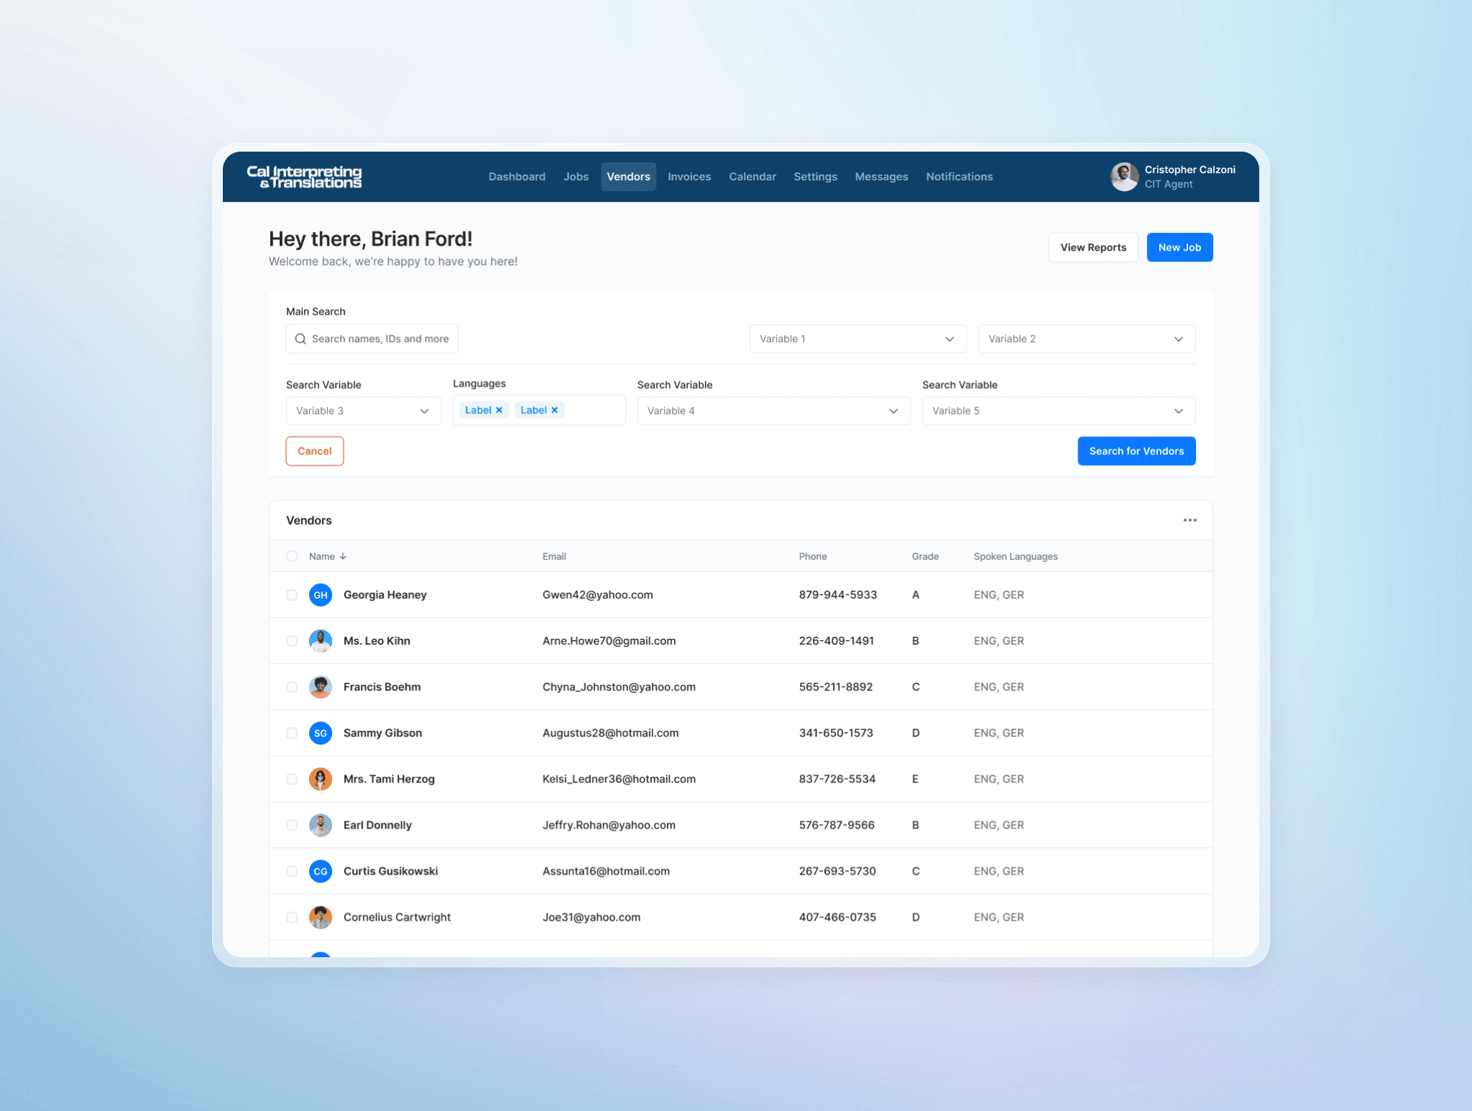Click Georgia Heaney's GH avatar badge
The height and width of the screenshot is (1111, 1472).
coord(321,594)
